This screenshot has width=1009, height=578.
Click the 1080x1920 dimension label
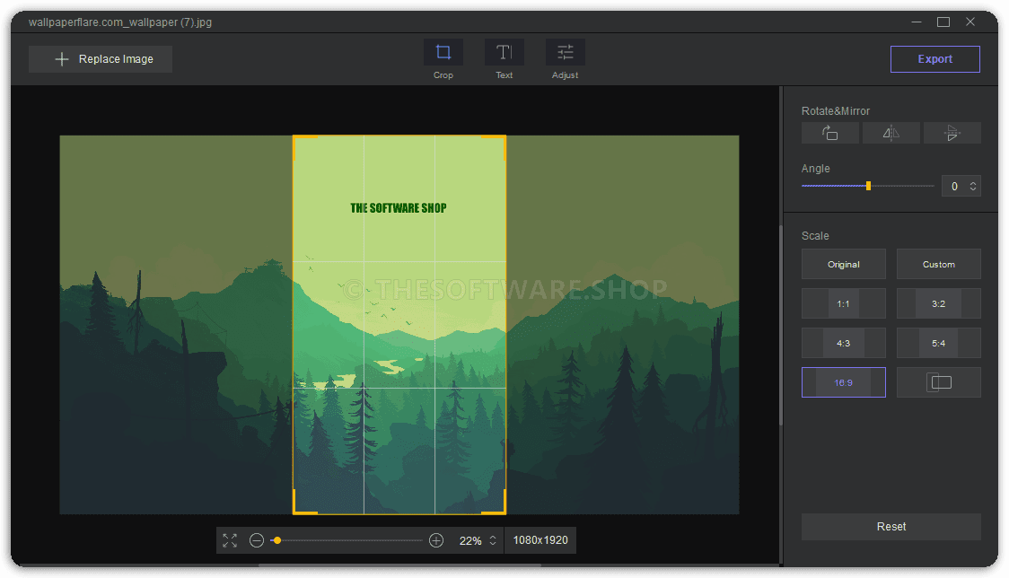(x=540, y=540)
